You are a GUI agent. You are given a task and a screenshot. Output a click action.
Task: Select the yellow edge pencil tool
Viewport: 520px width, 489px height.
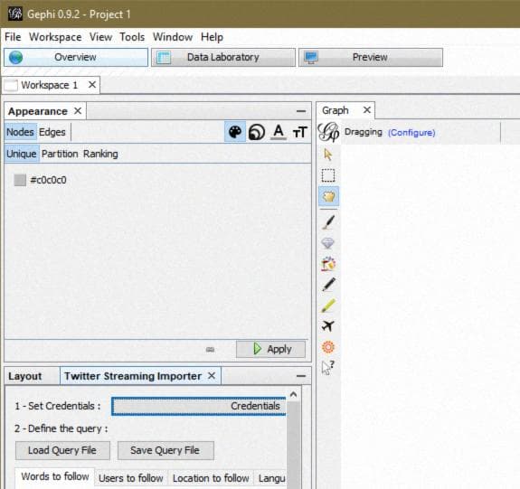coord(328,306)
